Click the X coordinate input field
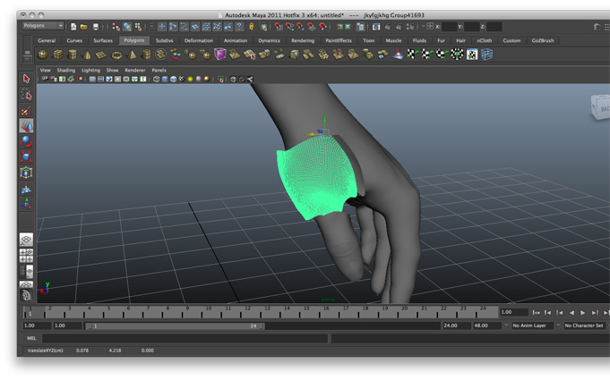The width and height of the screenshot is (610, 380). click(450, 27)
